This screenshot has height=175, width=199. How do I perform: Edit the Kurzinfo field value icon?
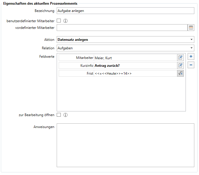pos(180,66)
